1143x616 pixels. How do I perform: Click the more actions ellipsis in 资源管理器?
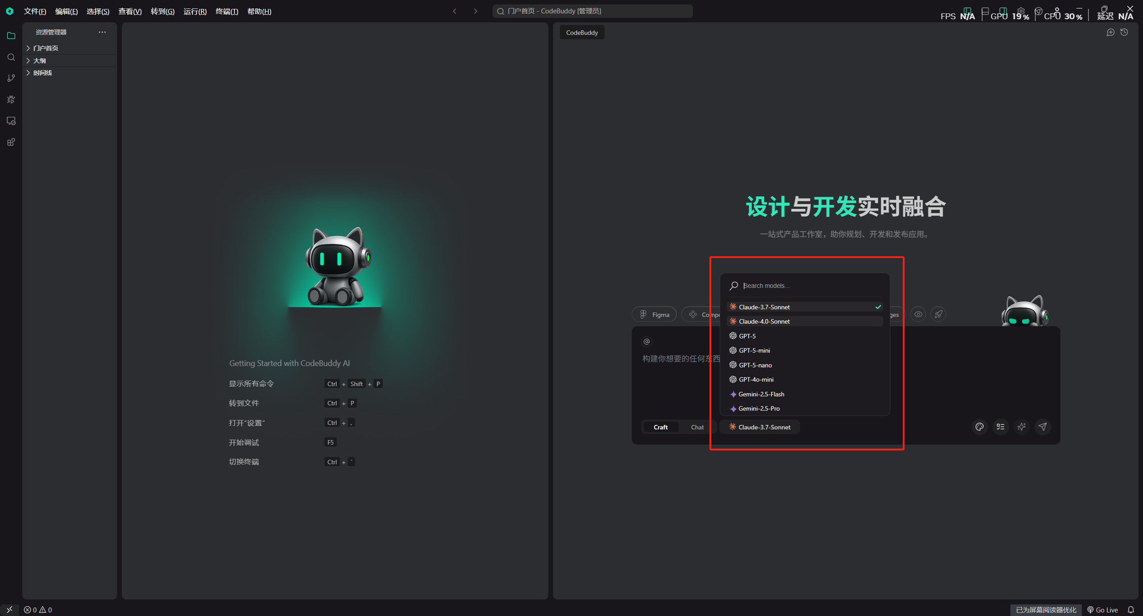click(x=102, y=32)
